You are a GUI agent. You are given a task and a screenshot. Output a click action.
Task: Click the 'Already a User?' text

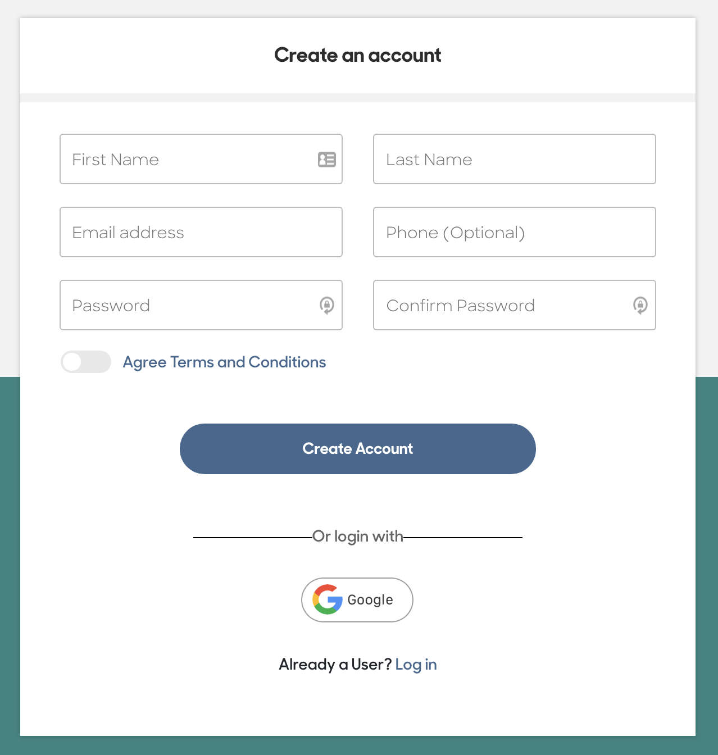(335, 664)
